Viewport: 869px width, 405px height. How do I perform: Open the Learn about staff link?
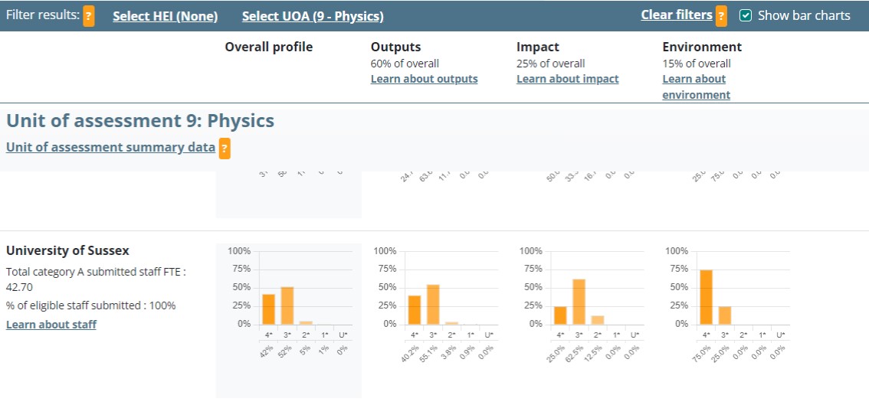51,325
